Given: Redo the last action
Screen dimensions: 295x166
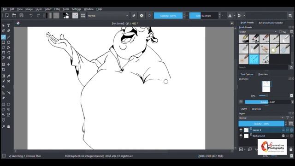Looking at the screenshot, I should pyautogui.click(x=38, y=15).
